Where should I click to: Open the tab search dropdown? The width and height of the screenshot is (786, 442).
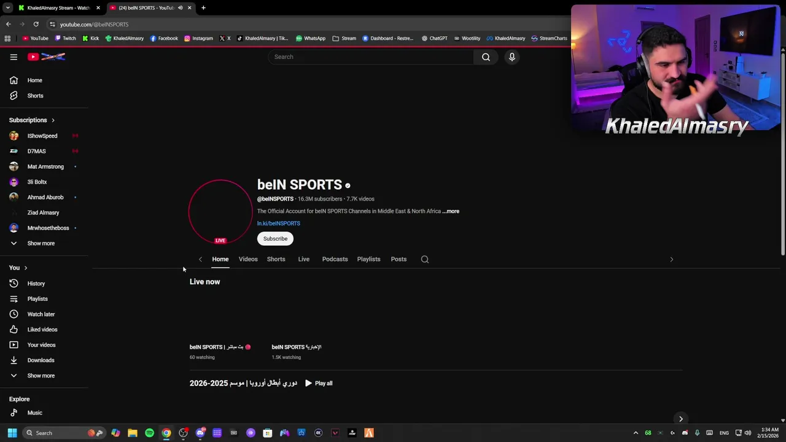point(7,8)
